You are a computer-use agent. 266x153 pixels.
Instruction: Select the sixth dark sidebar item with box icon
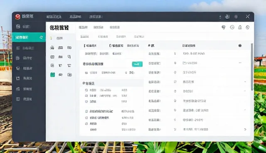29,78
